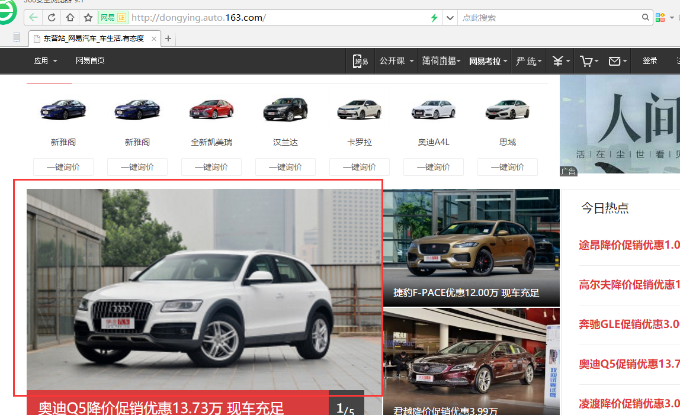Viewport: 680px width, 415px height.
Task: Select the 东营站_网易汽车 tab
Action: click(x=95, y=38)
